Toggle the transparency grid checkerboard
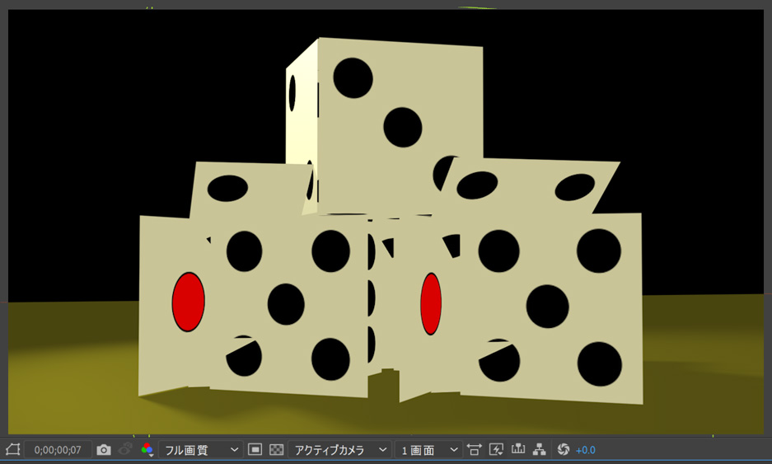772x464 pixels. (x=277, y=449)
